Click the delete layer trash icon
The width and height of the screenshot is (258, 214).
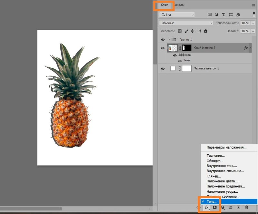[246, 207]
